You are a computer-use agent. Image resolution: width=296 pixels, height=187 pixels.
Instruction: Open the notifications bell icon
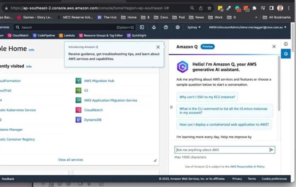click(154, 27)
